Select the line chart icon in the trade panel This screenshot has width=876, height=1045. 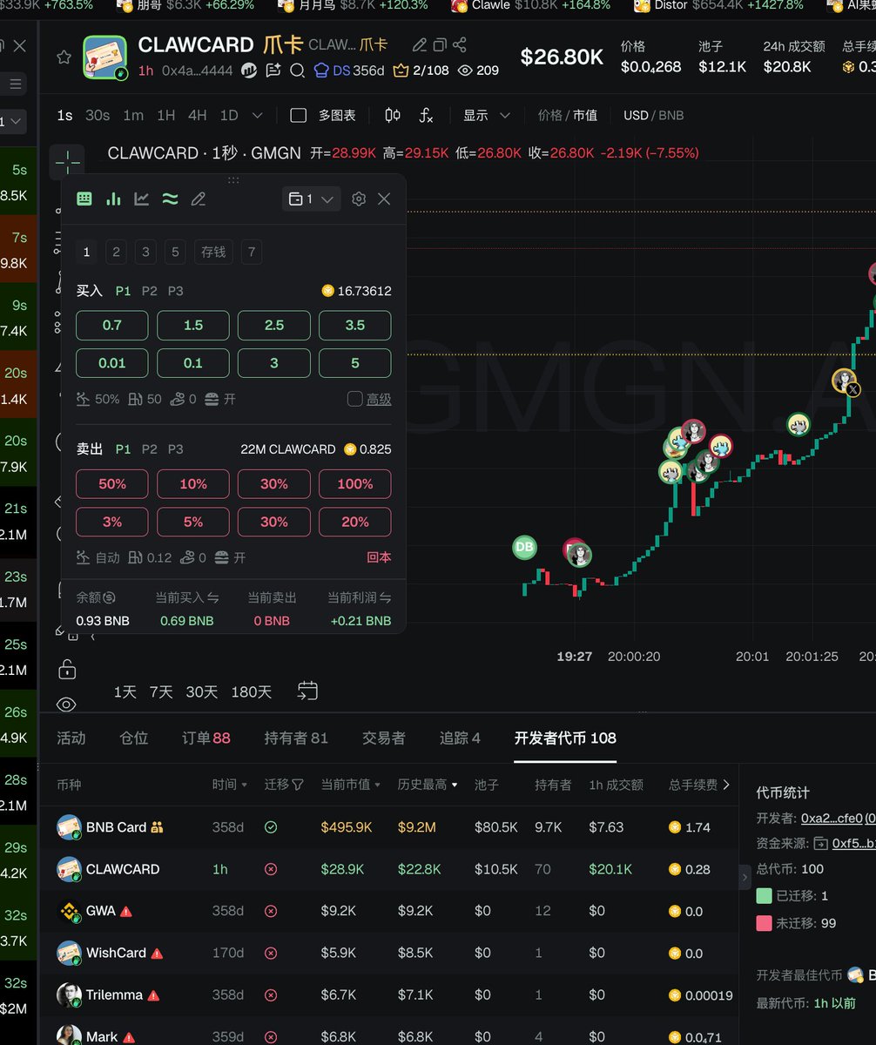coord(142,199)
